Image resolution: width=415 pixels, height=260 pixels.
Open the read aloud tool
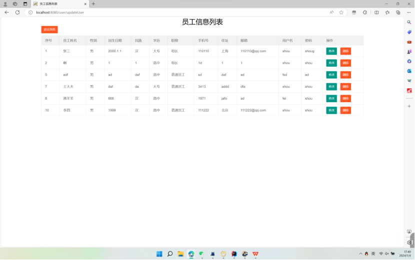coord(331,13)
